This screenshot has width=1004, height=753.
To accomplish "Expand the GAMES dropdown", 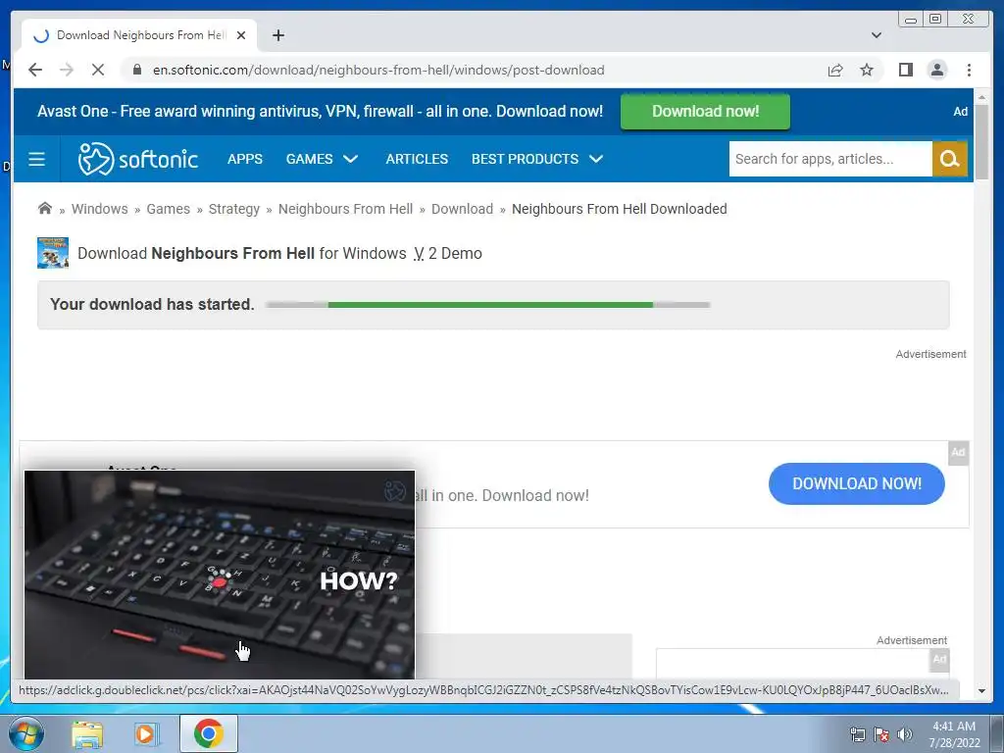I will tap(322, 159).
